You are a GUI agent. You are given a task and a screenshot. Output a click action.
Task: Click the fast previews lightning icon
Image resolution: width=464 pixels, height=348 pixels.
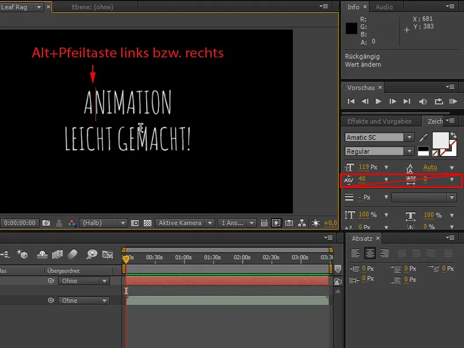276,223
